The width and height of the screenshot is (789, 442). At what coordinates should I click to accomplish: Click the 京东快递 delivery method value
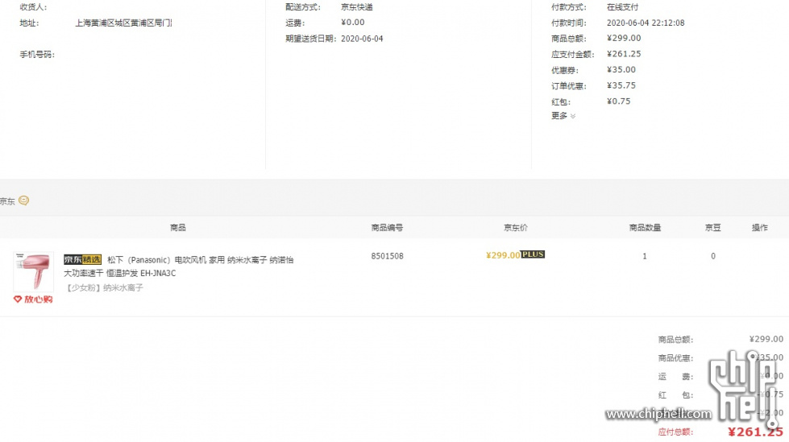(x=357, y=7)
